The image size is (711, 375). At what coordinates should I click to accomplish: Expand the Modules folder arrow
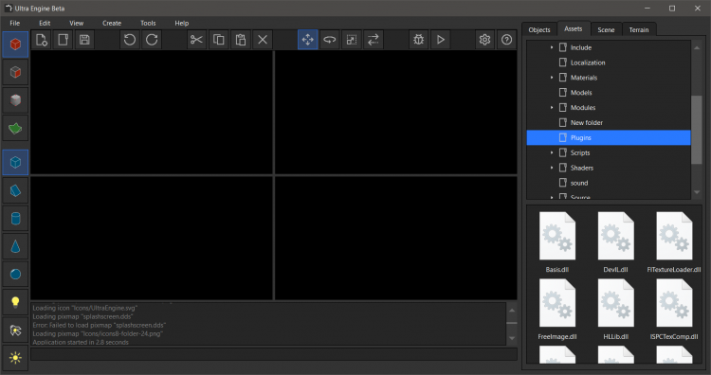(552, 107)
